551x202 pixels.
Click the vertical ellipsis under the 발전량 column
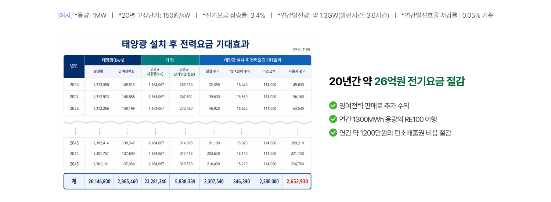coord(99,131)
